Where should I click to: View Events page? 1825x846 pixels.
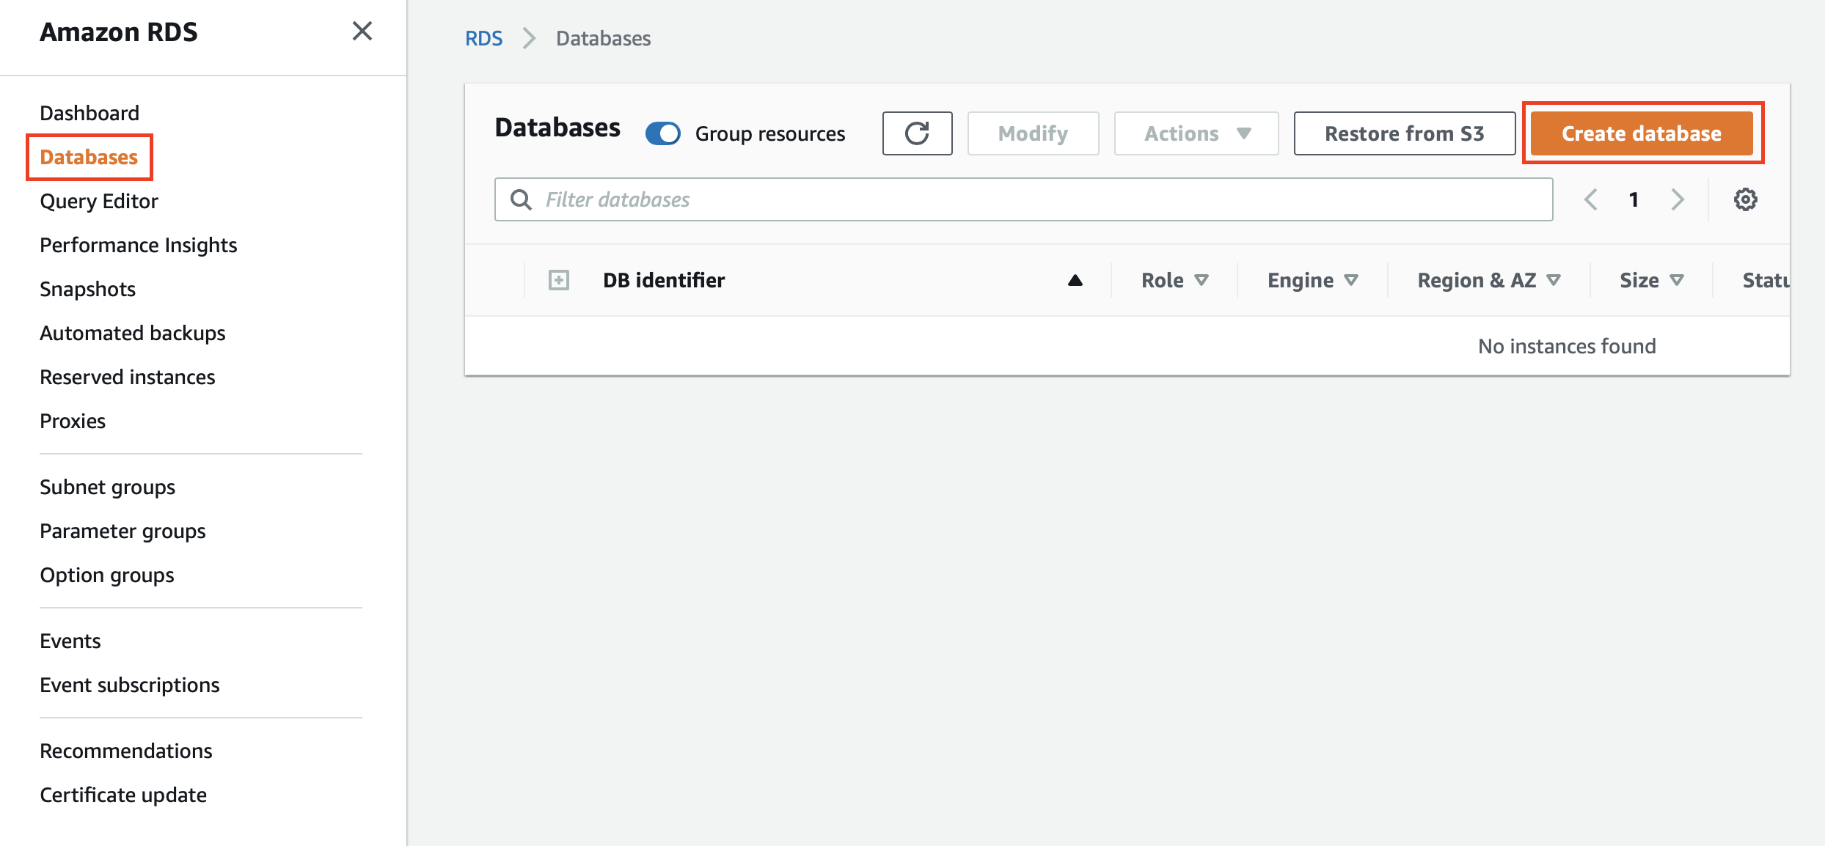tap(70, 641)
